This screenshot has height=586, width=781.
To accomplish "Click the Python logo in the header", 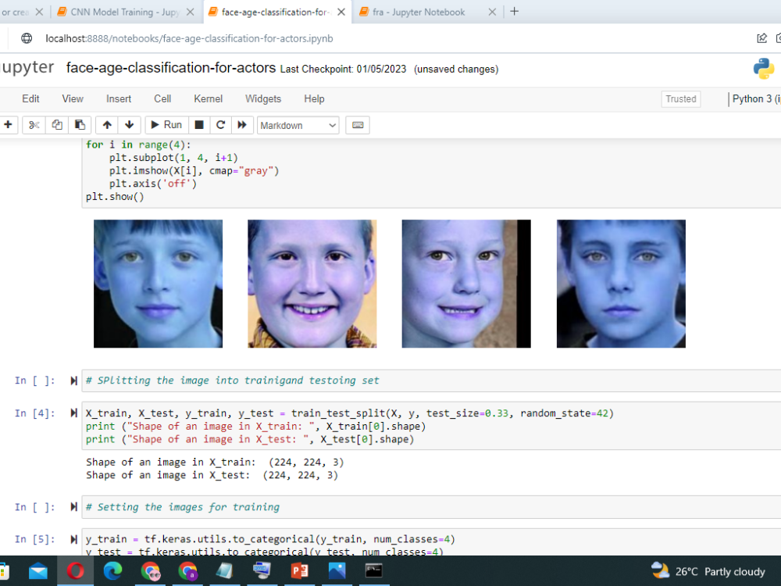I will coord(764,69).
